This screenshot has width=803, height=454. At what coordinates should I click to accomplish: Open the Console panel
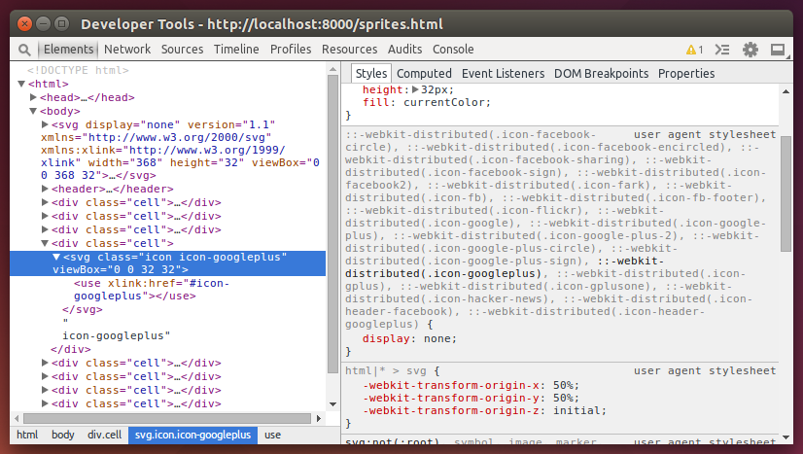(453, 50)
